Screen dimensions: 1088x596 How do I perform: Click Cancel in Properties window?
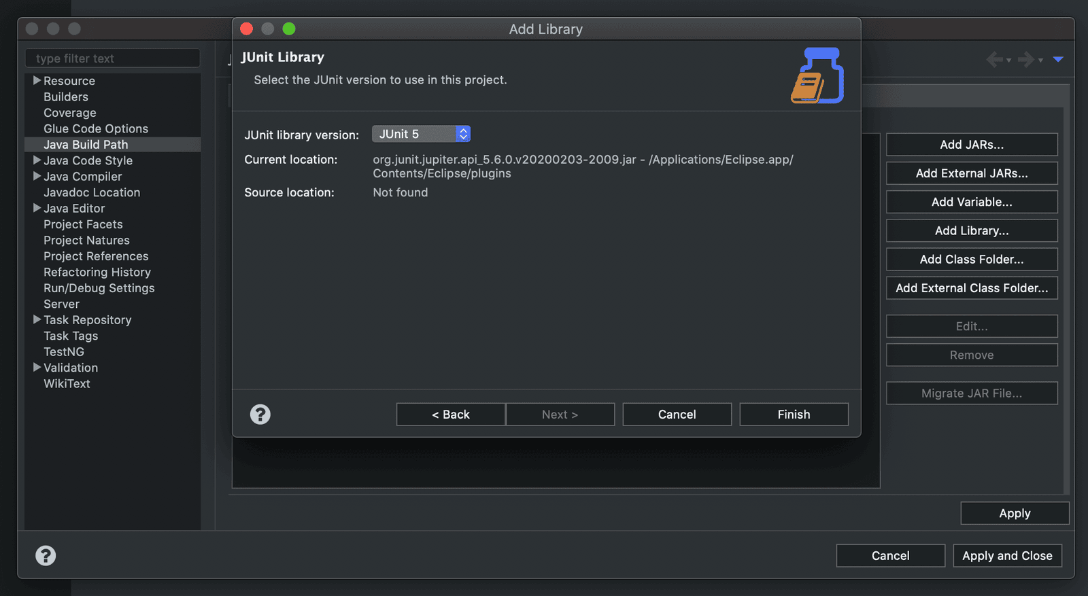(x=890, y=556)
